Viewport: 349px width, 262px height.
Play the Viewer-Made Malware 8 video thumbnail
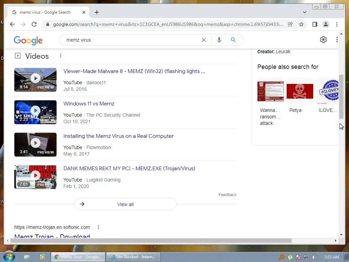tap(35, 80)
